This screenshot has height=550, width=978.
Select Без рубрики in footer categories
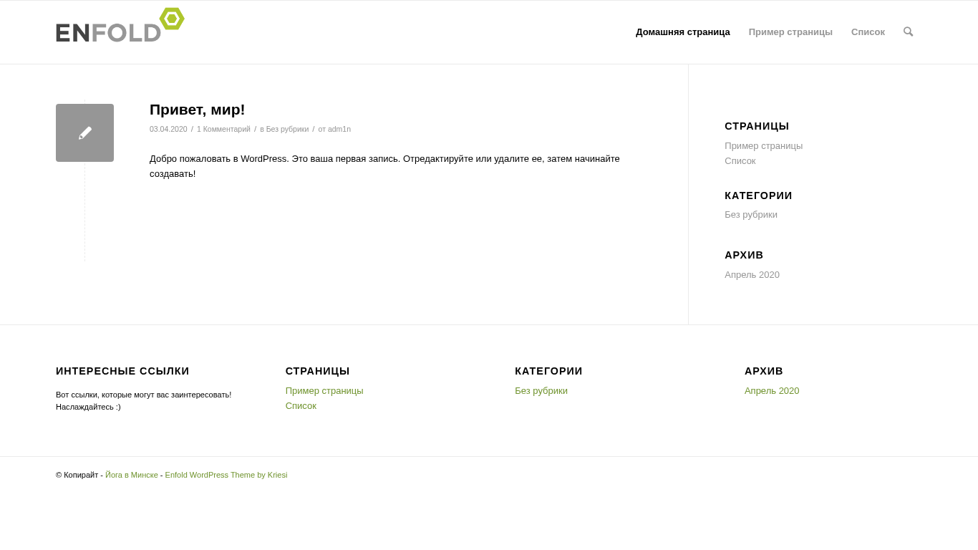[541, 391]
